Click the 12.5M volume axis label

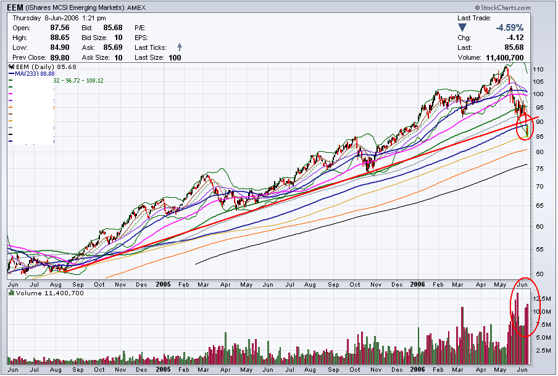click(541, 299)
